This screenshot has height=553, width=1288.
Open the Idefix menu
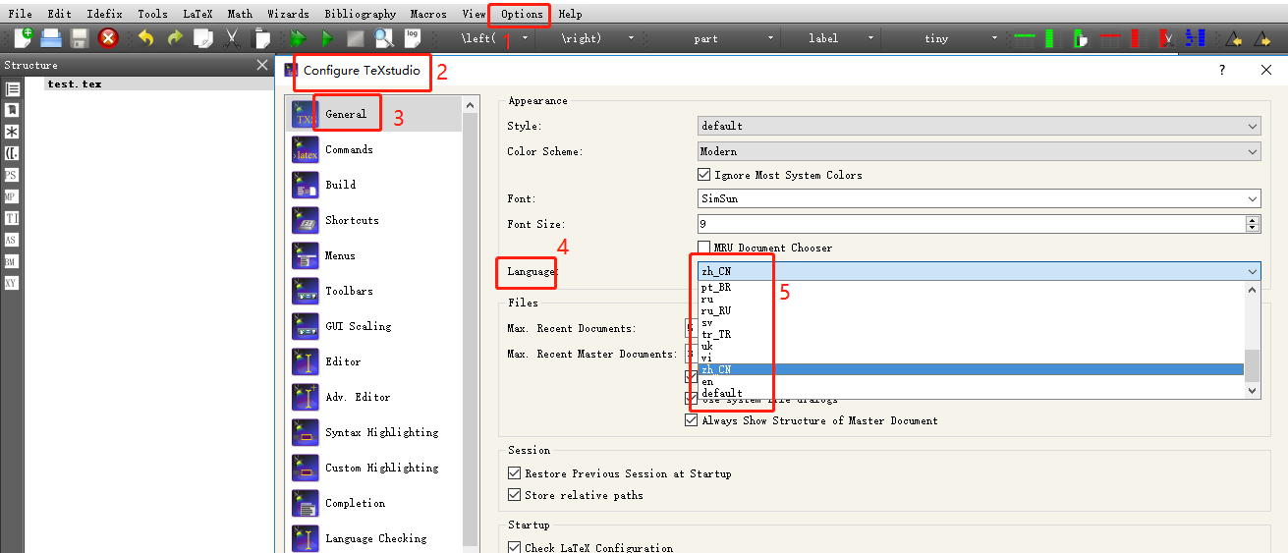click(104, 14)
